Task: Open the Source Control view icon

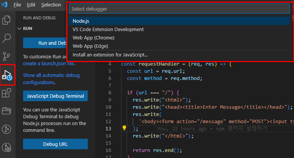Action: coord(6,56)
